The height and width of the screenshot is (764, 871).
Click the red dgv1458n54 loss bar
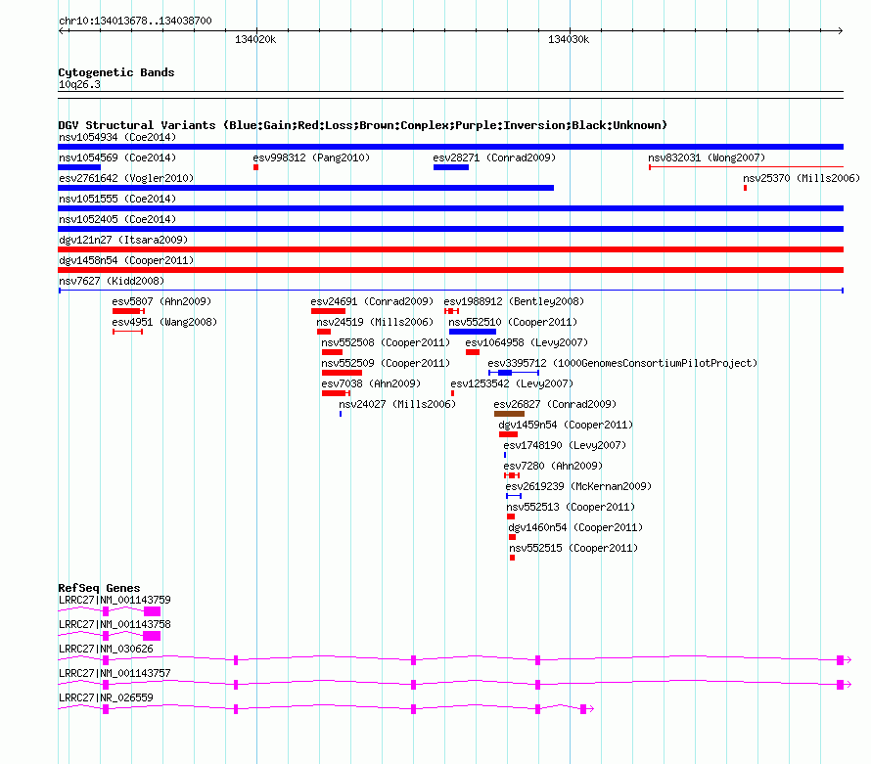click(x=450, y=270)
